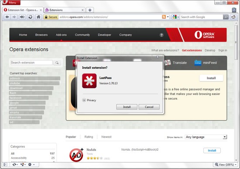The height and width of the screenshot is (169, 240).
Task: Expand the Privacy section
Action: 89,100
